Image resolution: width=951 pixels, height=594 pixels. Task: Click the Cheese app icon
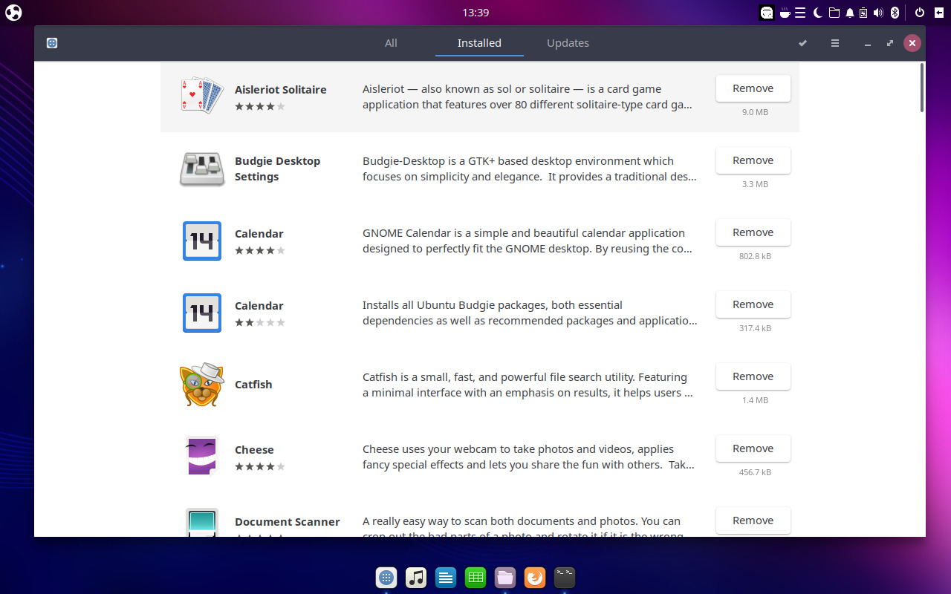click(201, 456)
